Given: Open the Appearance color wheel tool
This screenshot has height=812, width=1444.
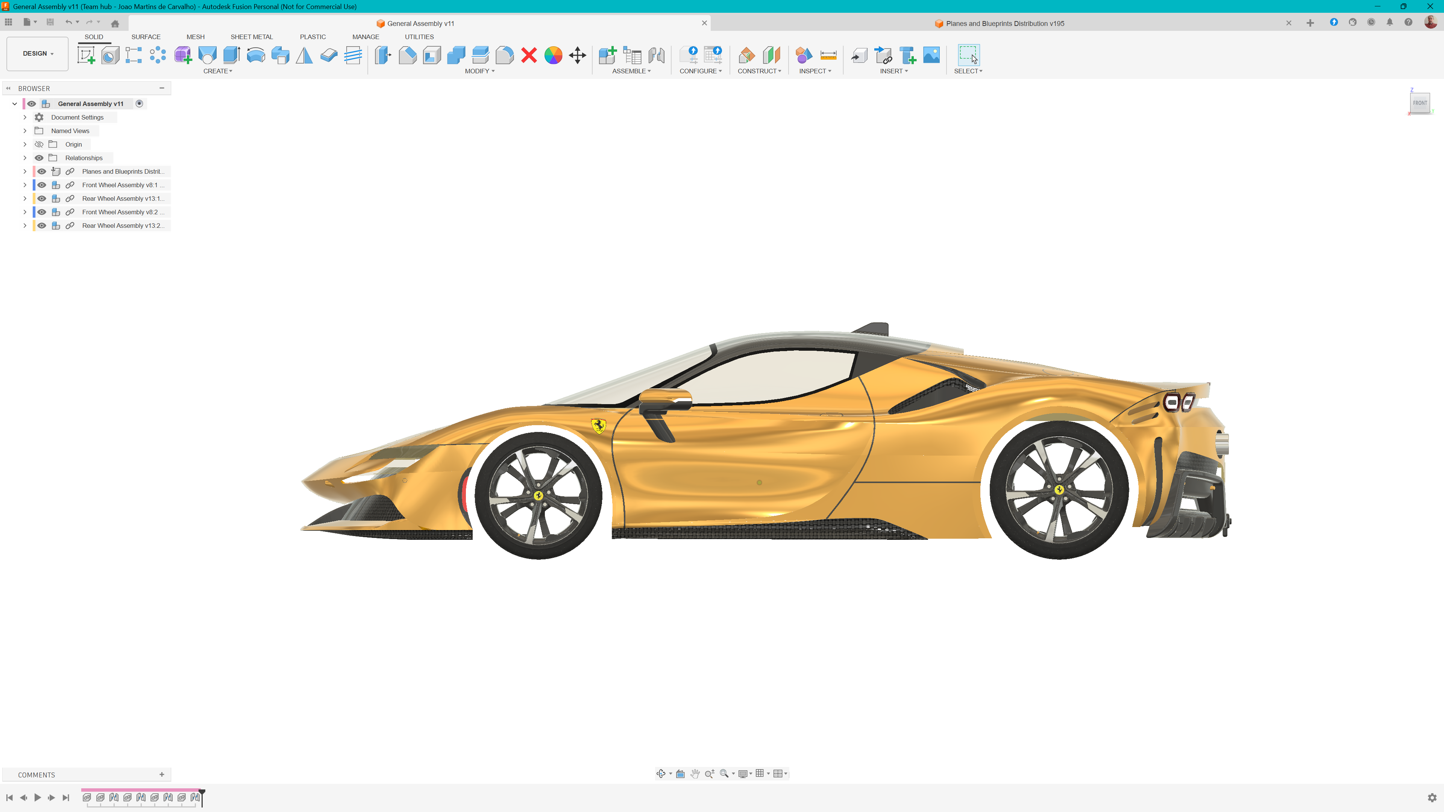Looking at the screenshot, I should 553,55.
